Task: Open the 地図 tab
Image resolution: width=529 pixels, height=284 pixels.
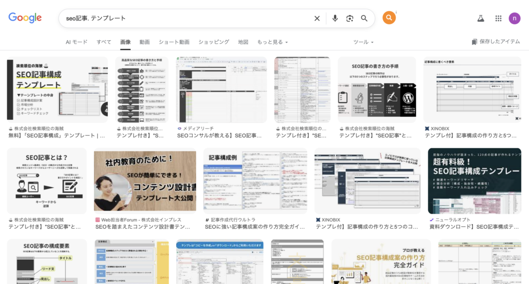Action: pyautogui.click(x=243, y=42)
